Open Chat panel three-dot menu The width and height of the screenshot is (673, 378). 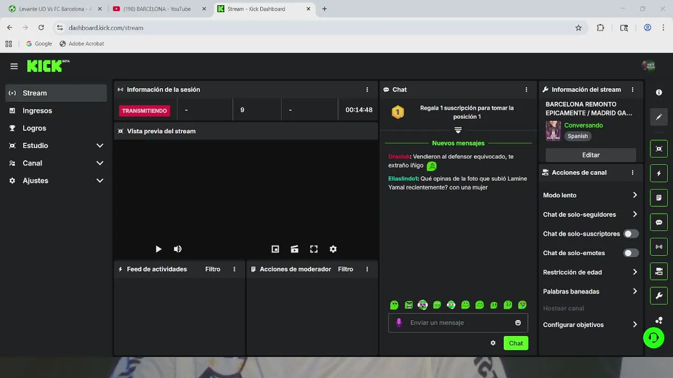tap(526, 90)
